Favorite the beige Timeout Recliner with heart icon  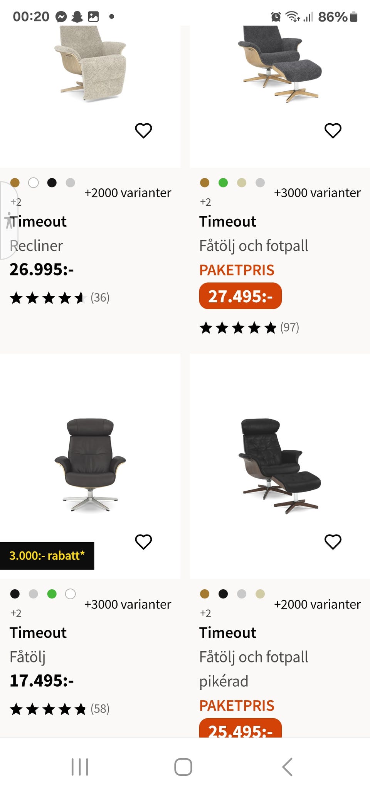pos(143,131)
